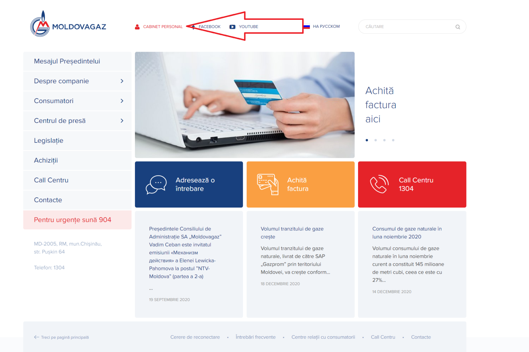The image size is (529, 352).
Task: Open Consumatori menu item
Action: click(77, 101)
